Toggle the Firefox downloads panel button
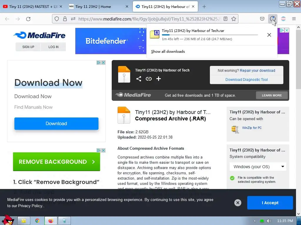Image resolution: width=301 pixels, height=225 pixels. pos(272,19)
